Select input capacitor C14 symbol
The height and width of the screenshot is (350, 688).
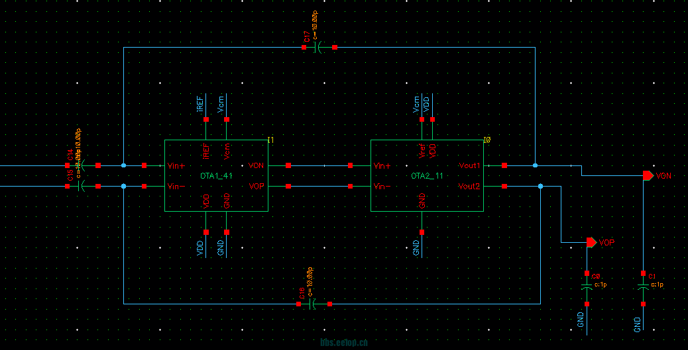[82, 165]
